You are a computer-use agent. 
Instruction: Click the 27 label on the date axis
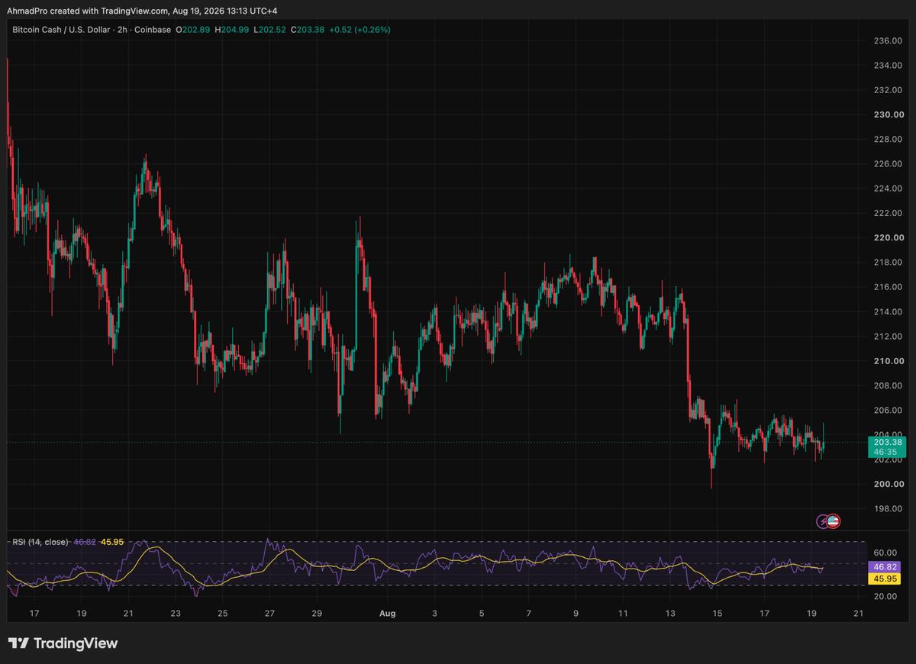point(269,613)
